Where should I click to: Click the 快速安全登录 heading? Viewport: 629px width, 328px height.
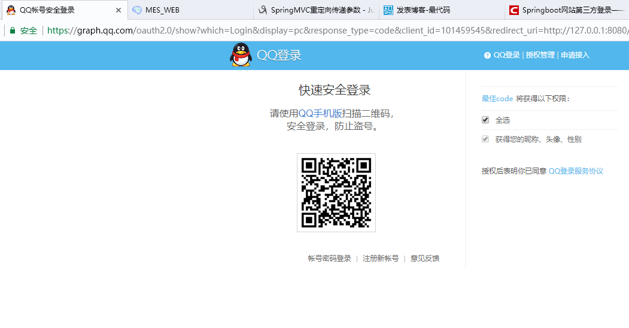(x=335, y=90)
